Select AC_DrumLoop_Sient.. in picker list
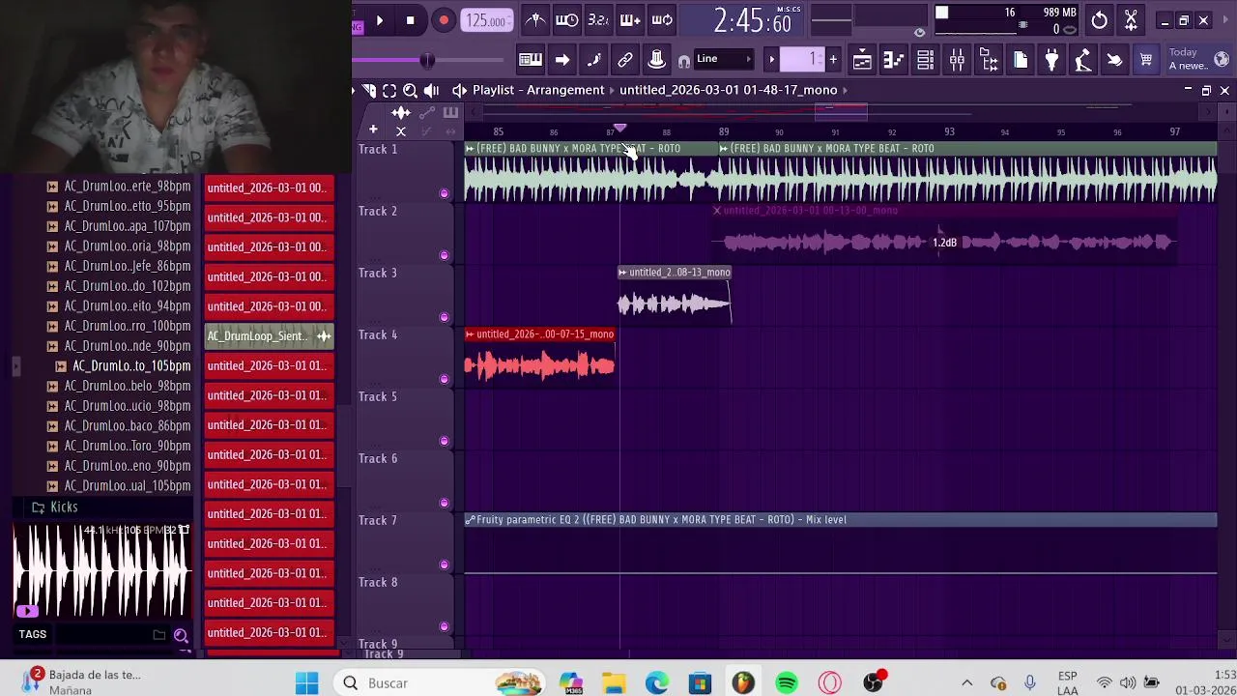 [x=269, y=336]
